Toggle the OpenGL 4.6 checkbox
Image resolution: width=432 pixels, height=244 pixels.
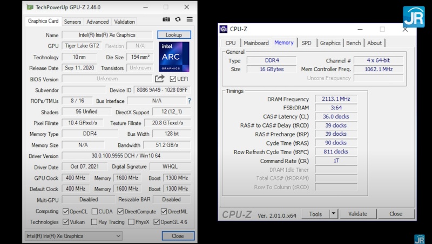tap(157, 222)
